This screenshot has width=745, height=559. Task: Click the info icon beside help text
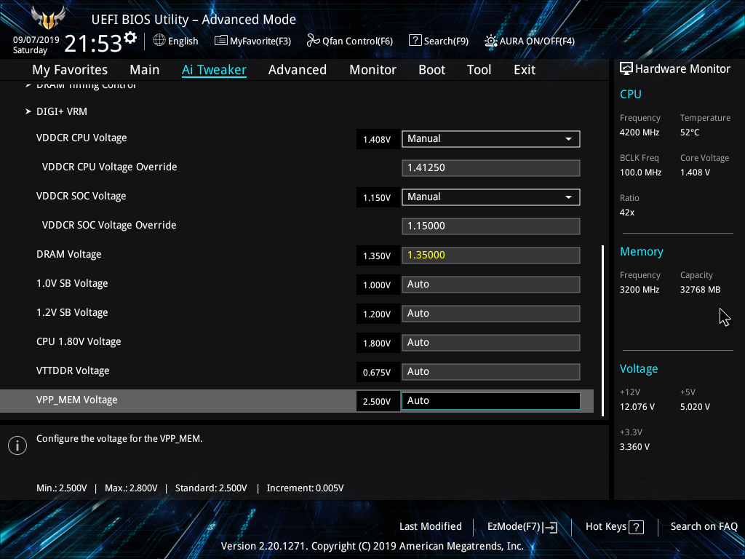17,445
